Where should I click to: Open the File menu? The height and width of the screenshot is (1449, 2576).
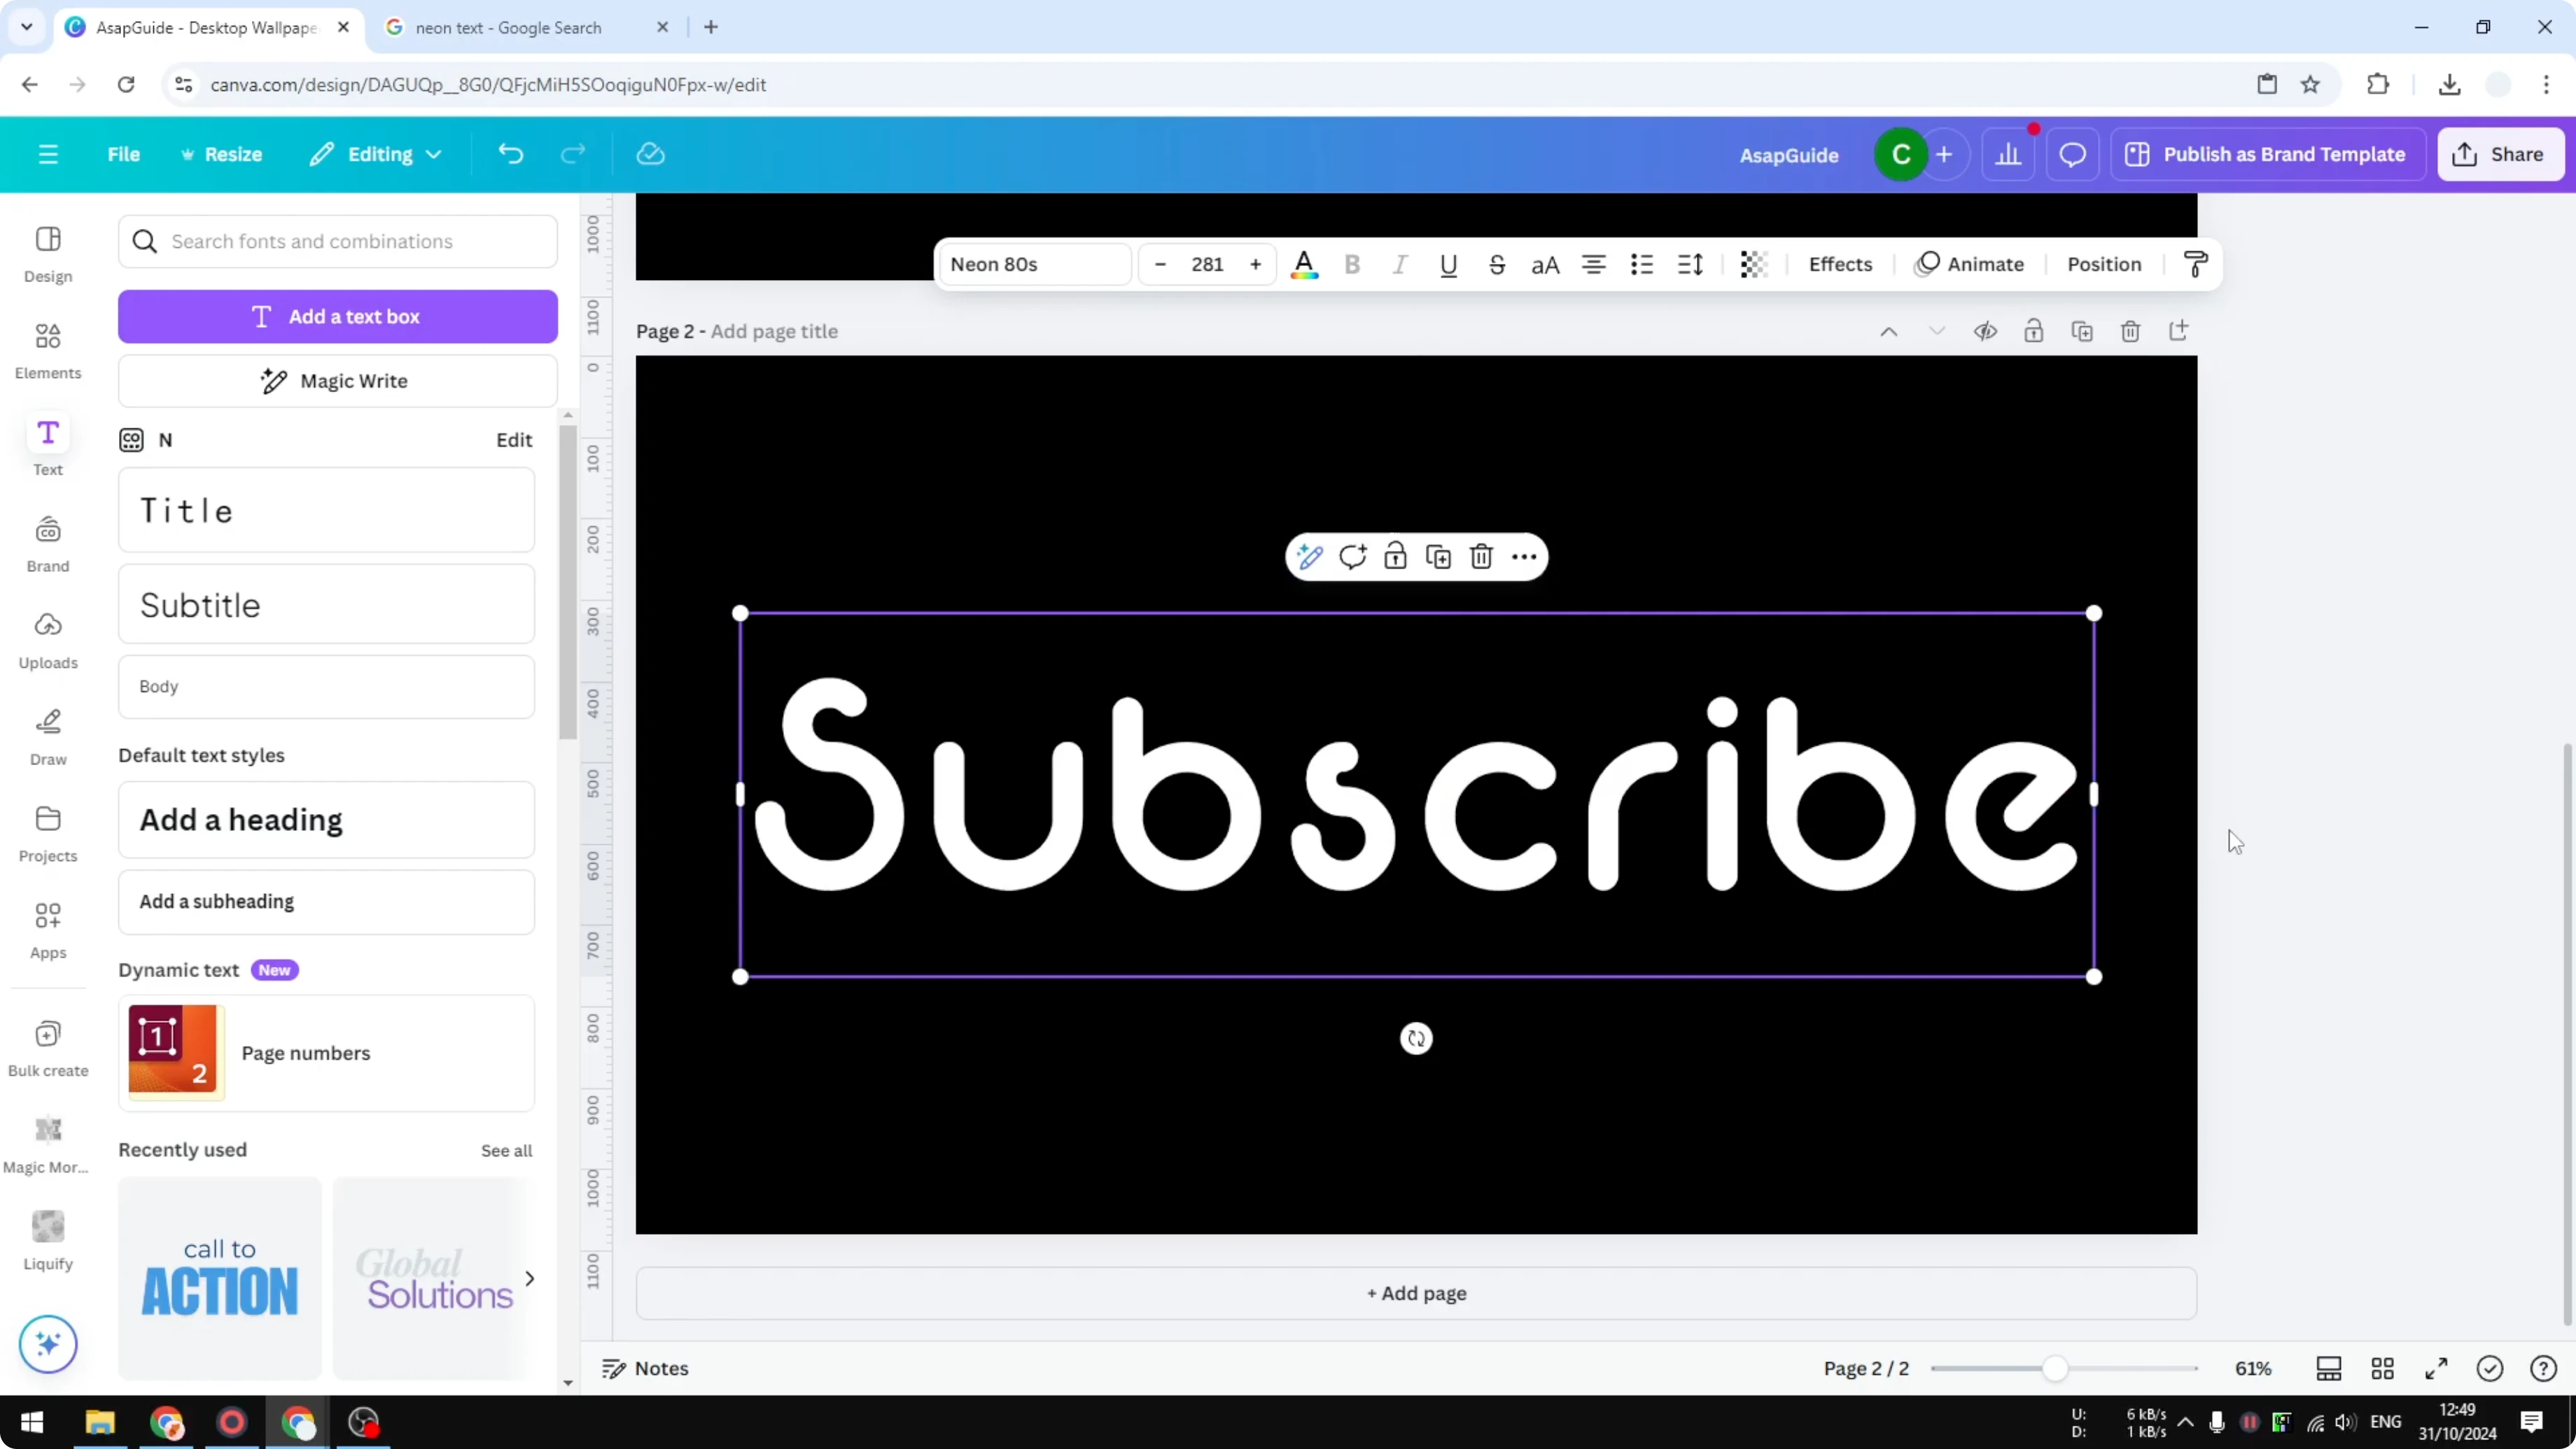coord(124,154)
